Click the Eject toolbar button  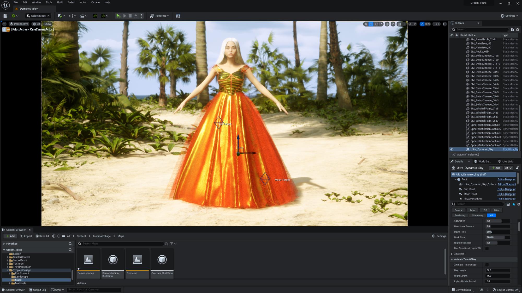point(136,16)
